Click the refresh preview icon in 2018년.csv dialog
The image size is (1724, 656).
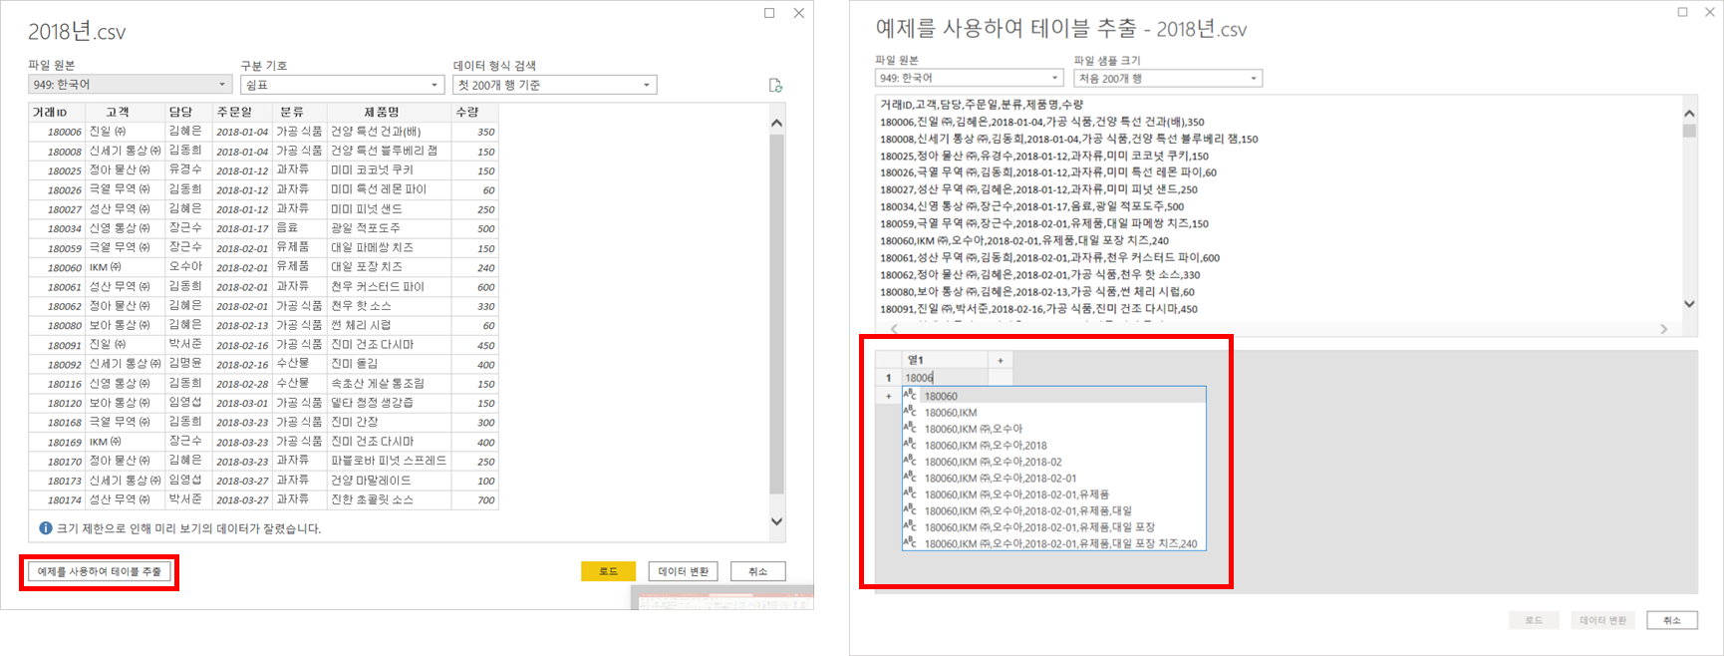tap(775, 86)
